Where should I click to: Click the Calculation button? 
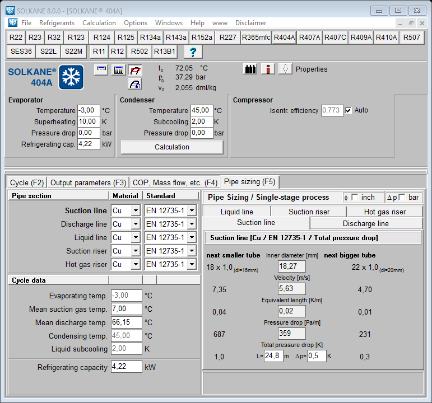pyautogui.click(x=172, y=147)
